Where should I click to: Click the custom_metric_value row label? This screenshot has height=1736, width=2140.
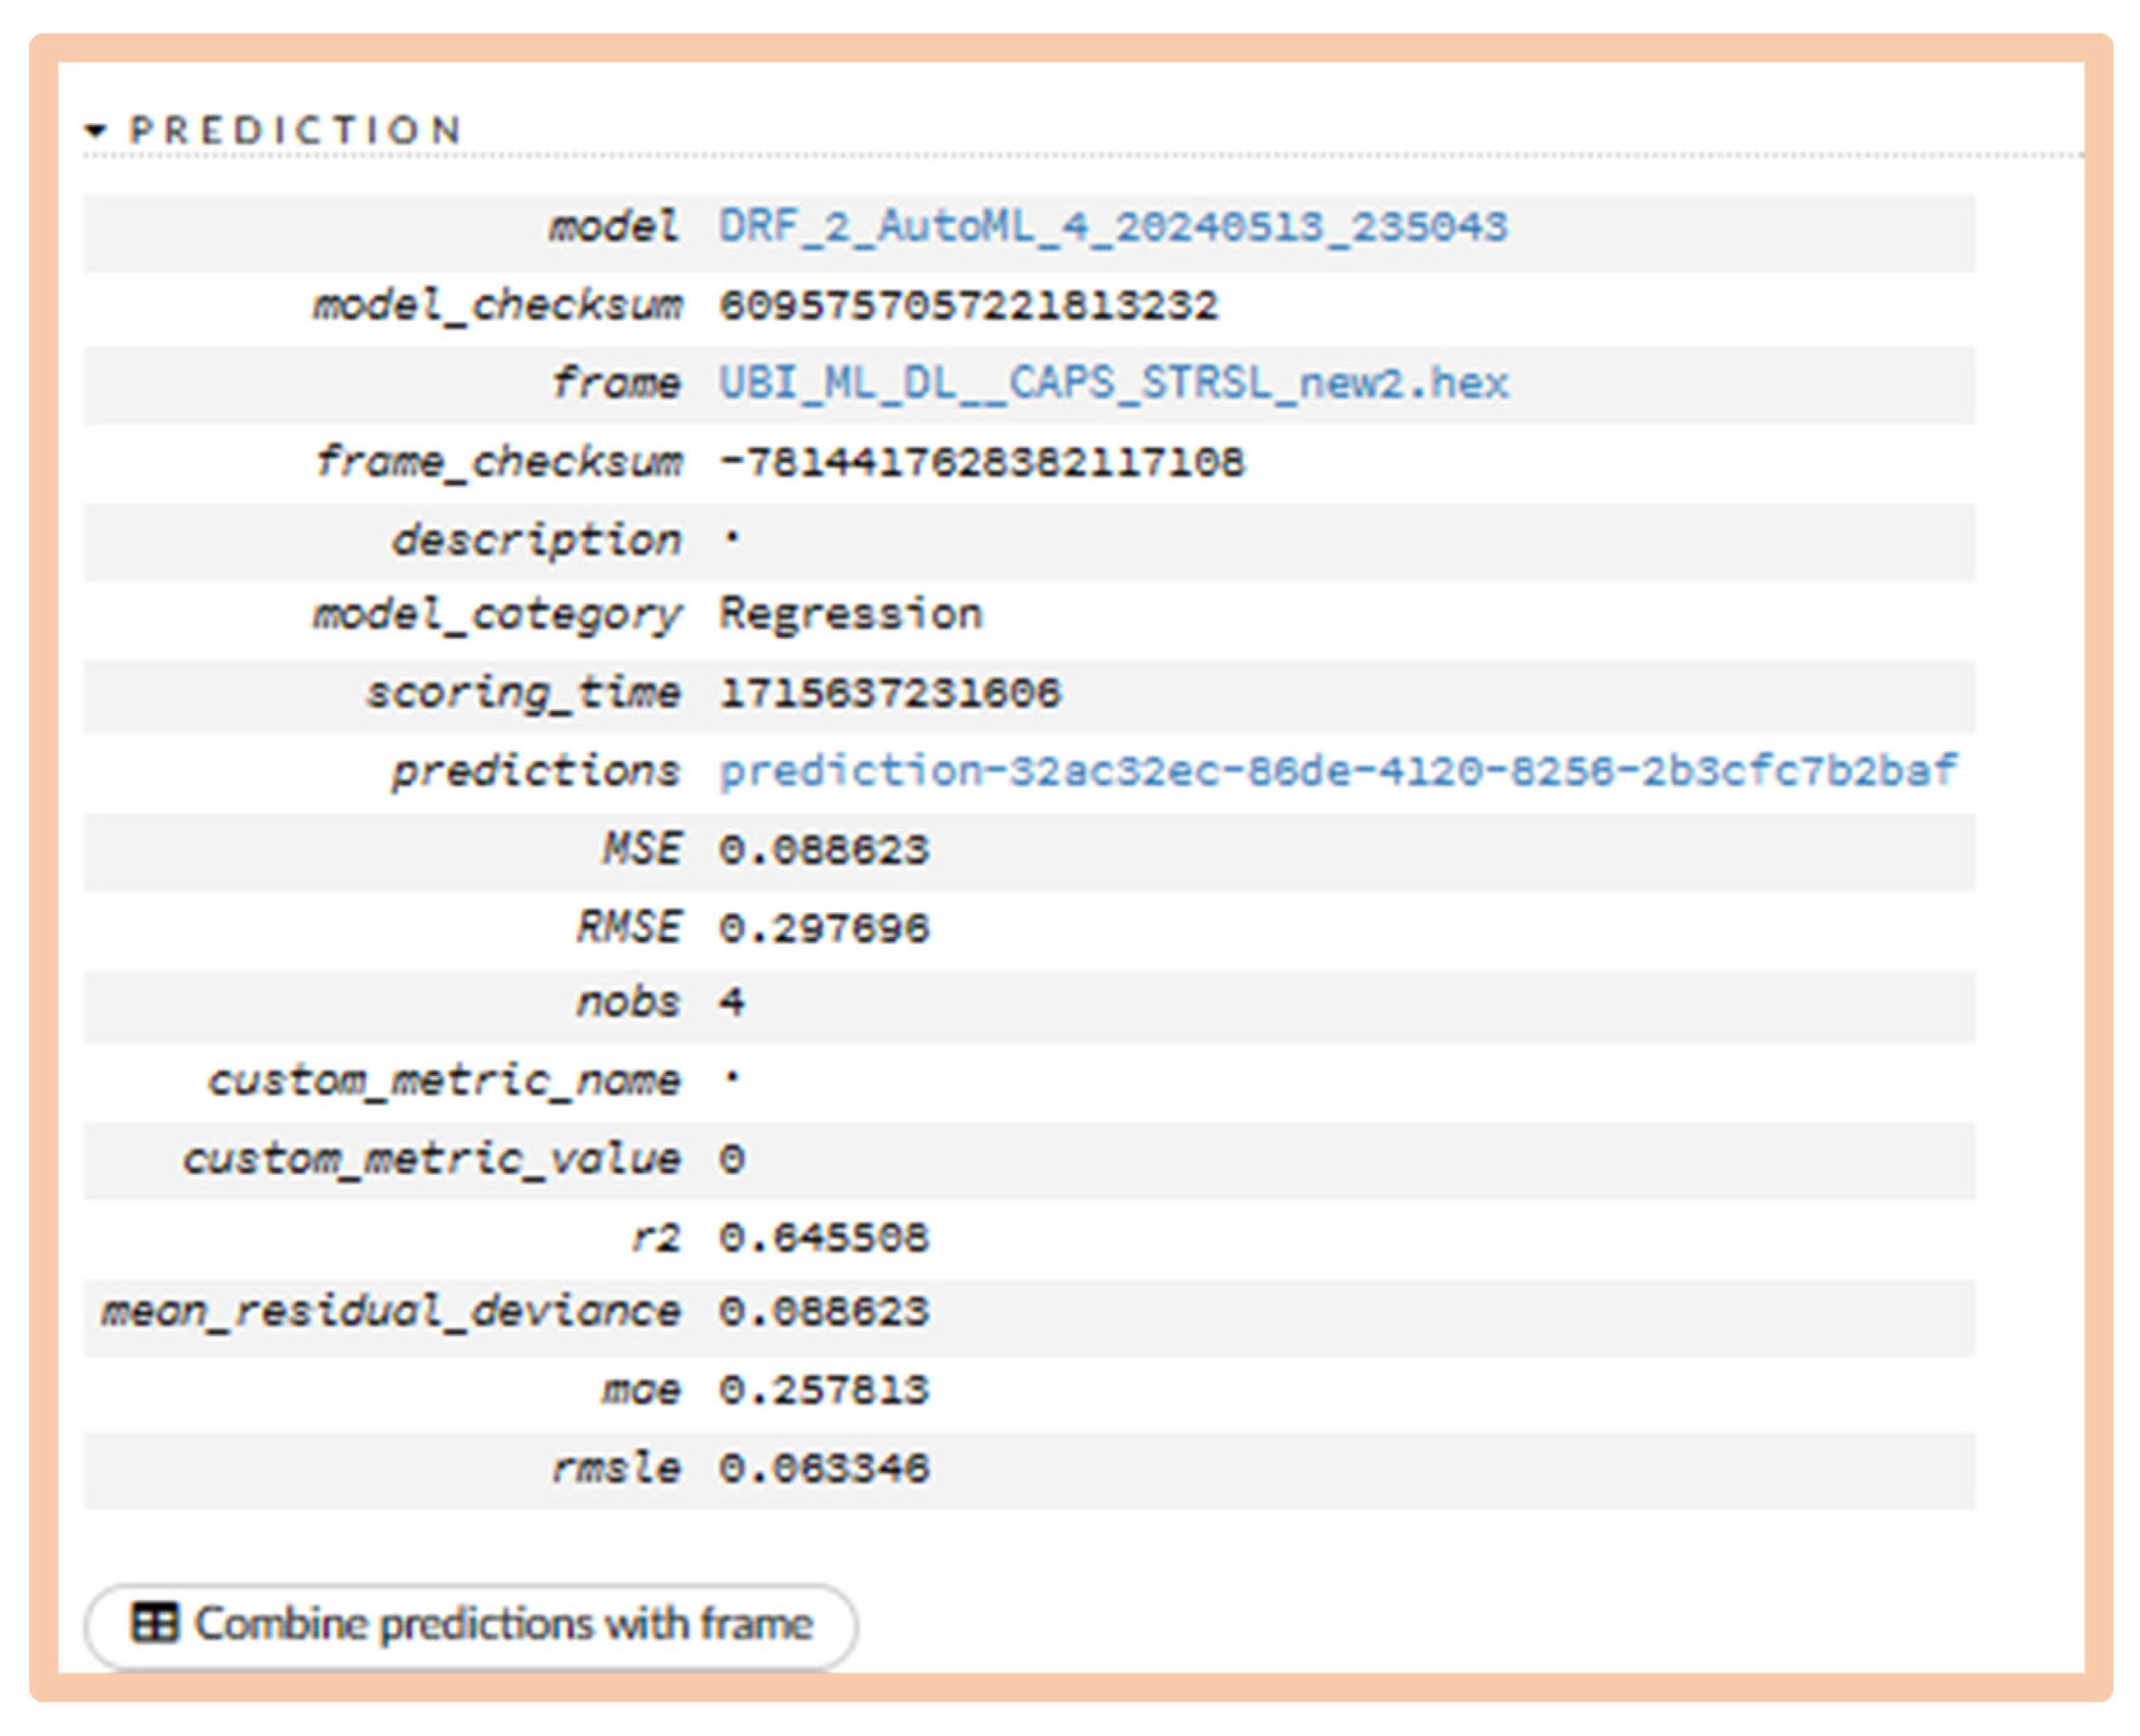tap(432, 1160)
